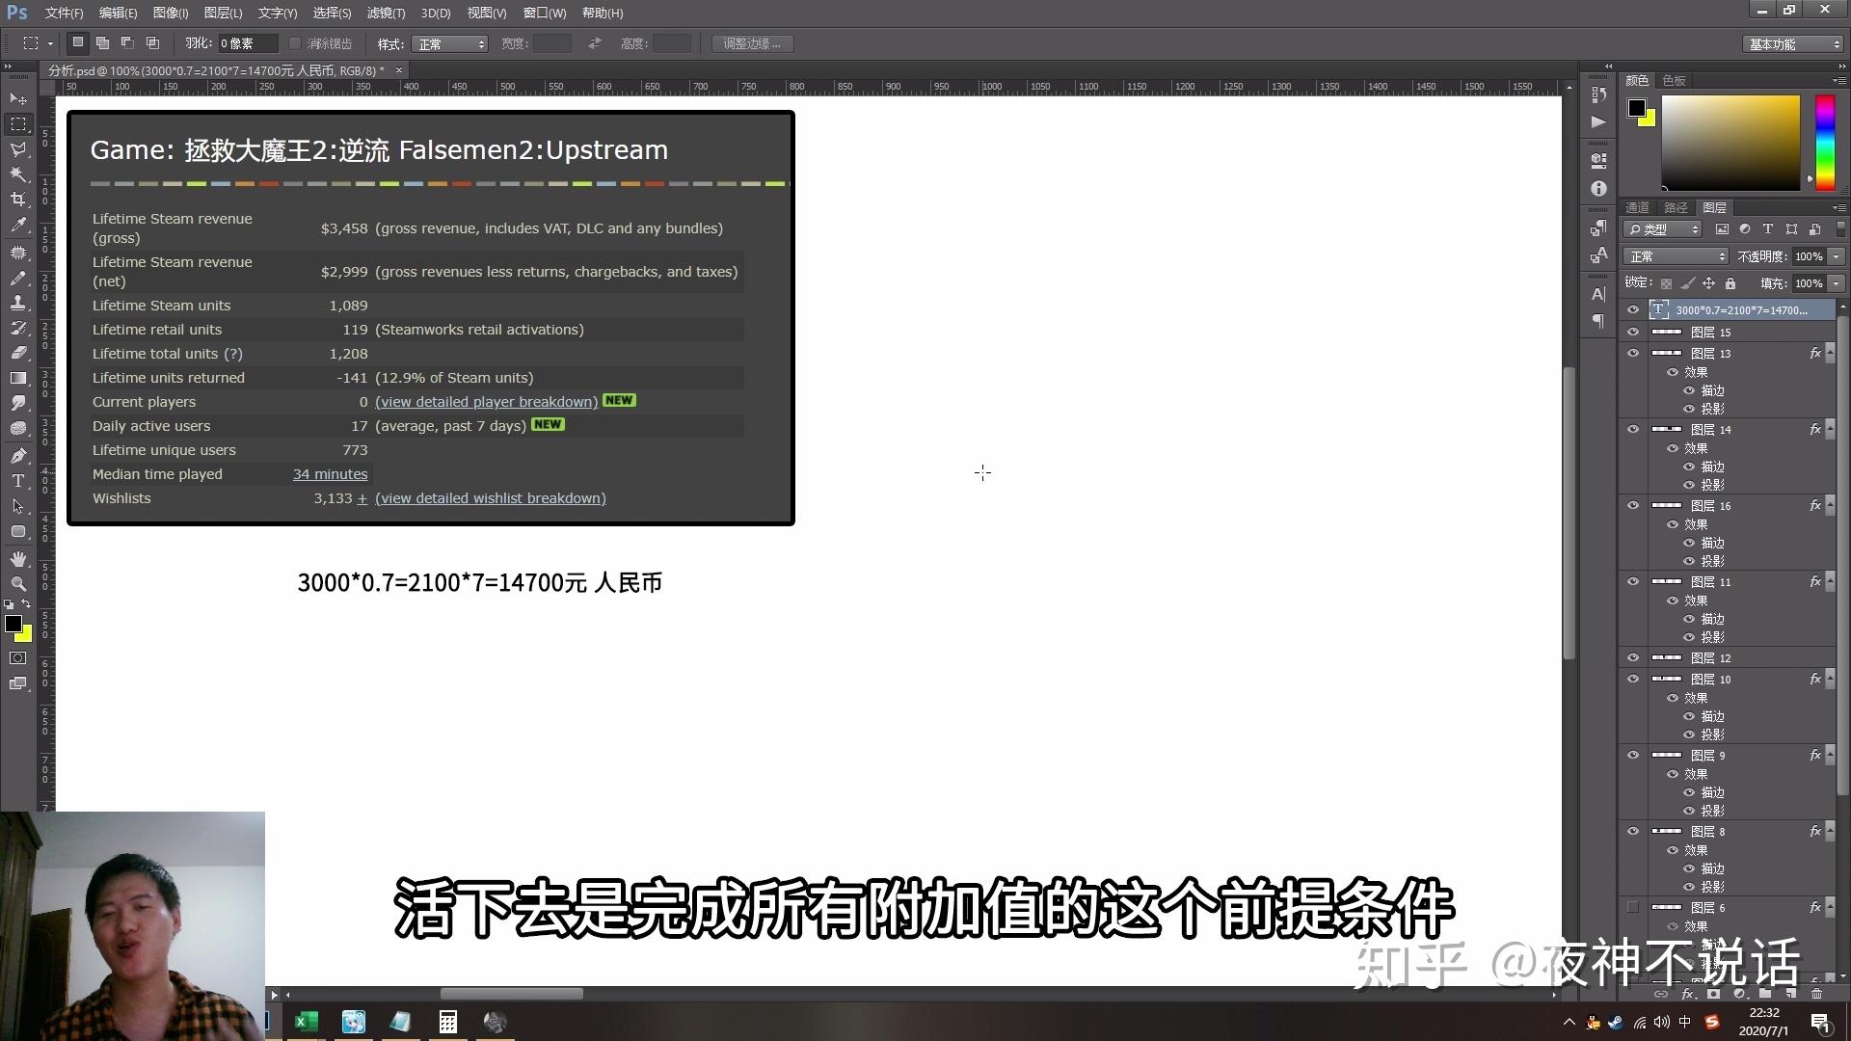Screen dimensions: 1851x1041
Task: Collapse effects of 图层 13
Action: click(x=1830, y=354)
